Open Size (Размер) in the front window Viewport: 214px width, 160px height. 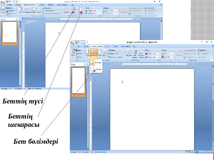pyautogui.click(x=100, y=53)
